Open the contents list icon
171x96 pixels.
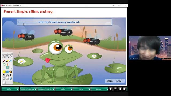[115, 89]
